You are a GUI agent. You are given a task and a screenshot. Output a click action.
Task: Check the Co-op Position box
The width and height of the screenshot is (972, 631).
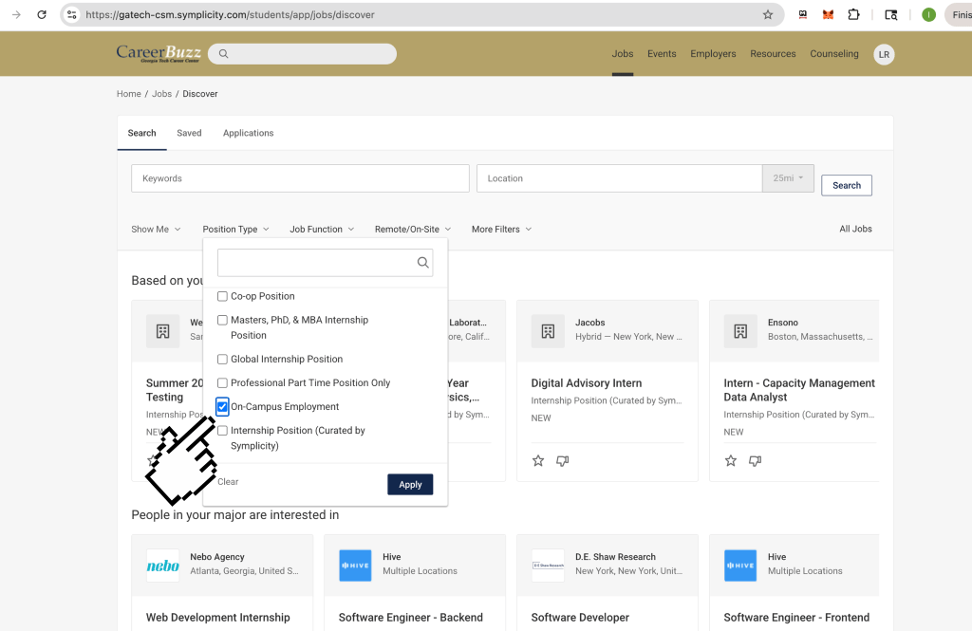(222, 296)
